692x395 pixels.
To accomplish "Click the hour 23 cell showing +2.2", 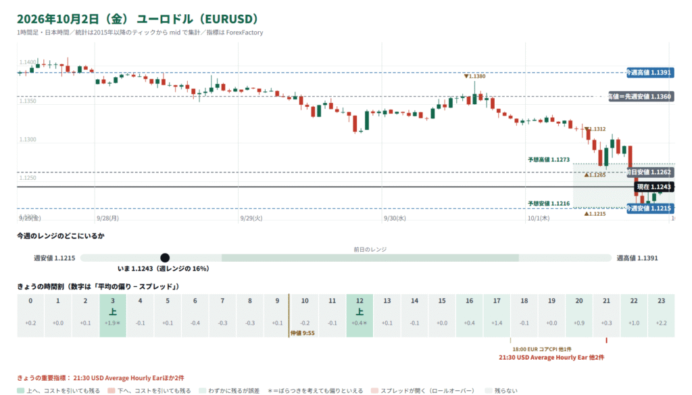I will coord(661,315).
